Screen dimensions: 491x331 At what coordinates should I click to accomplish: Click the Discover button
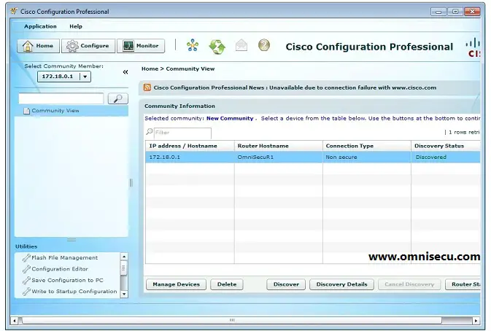pos(286,284)
